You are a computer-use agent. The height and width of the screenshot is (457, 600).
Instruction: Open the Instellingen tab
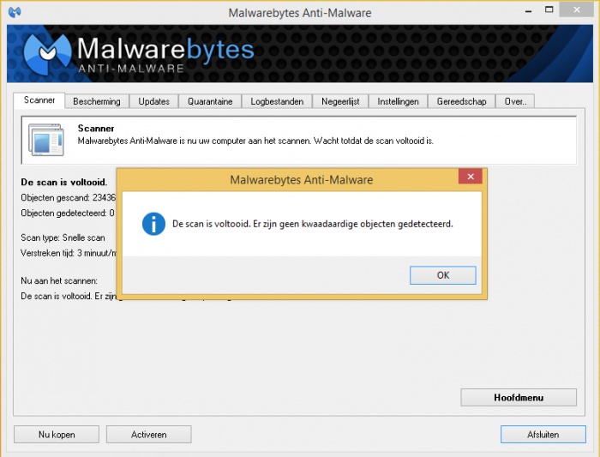point(399,101)
